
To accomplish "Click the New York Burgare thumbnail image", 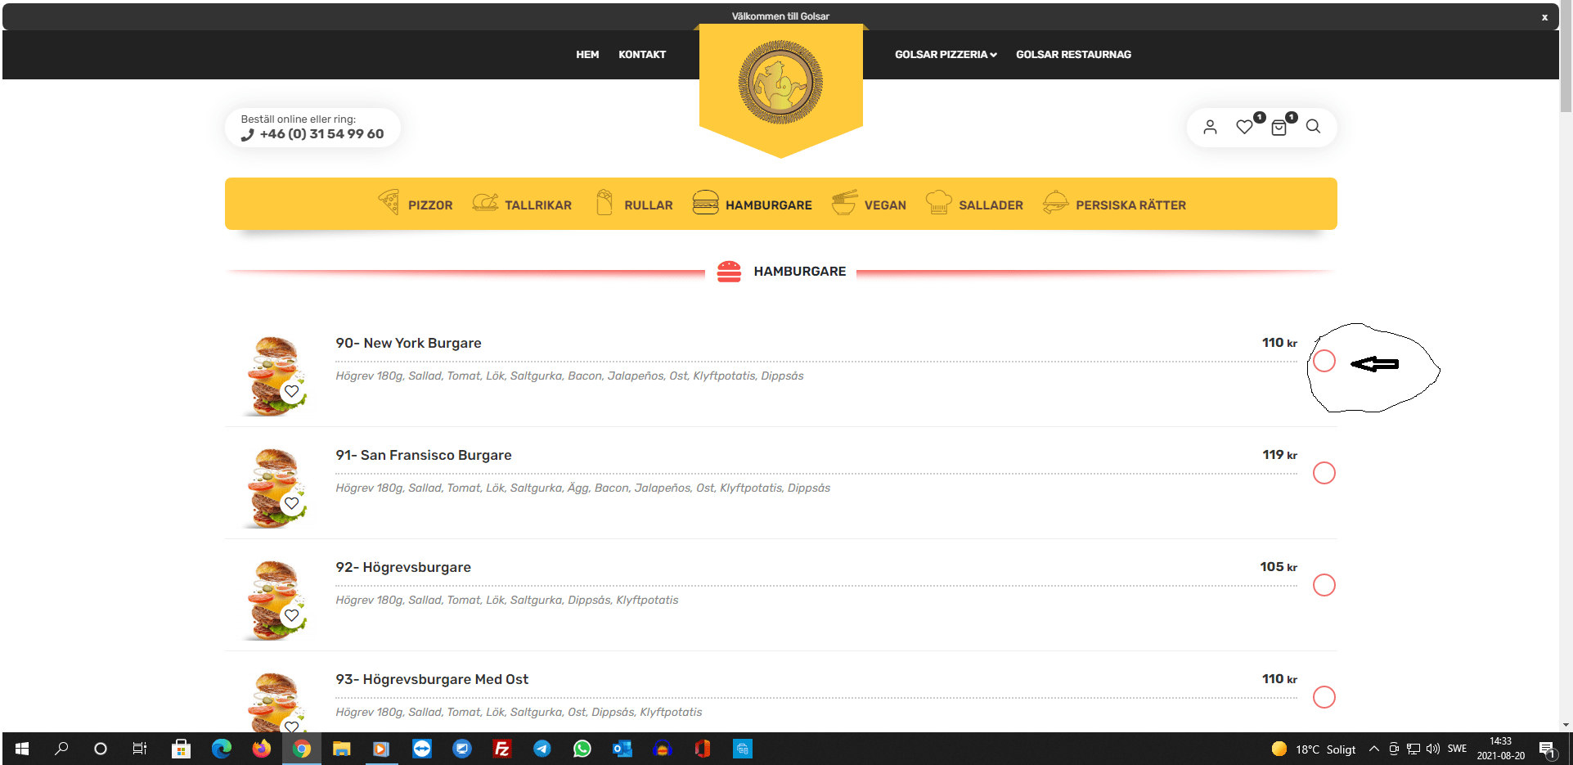I will tap(275, 376).
